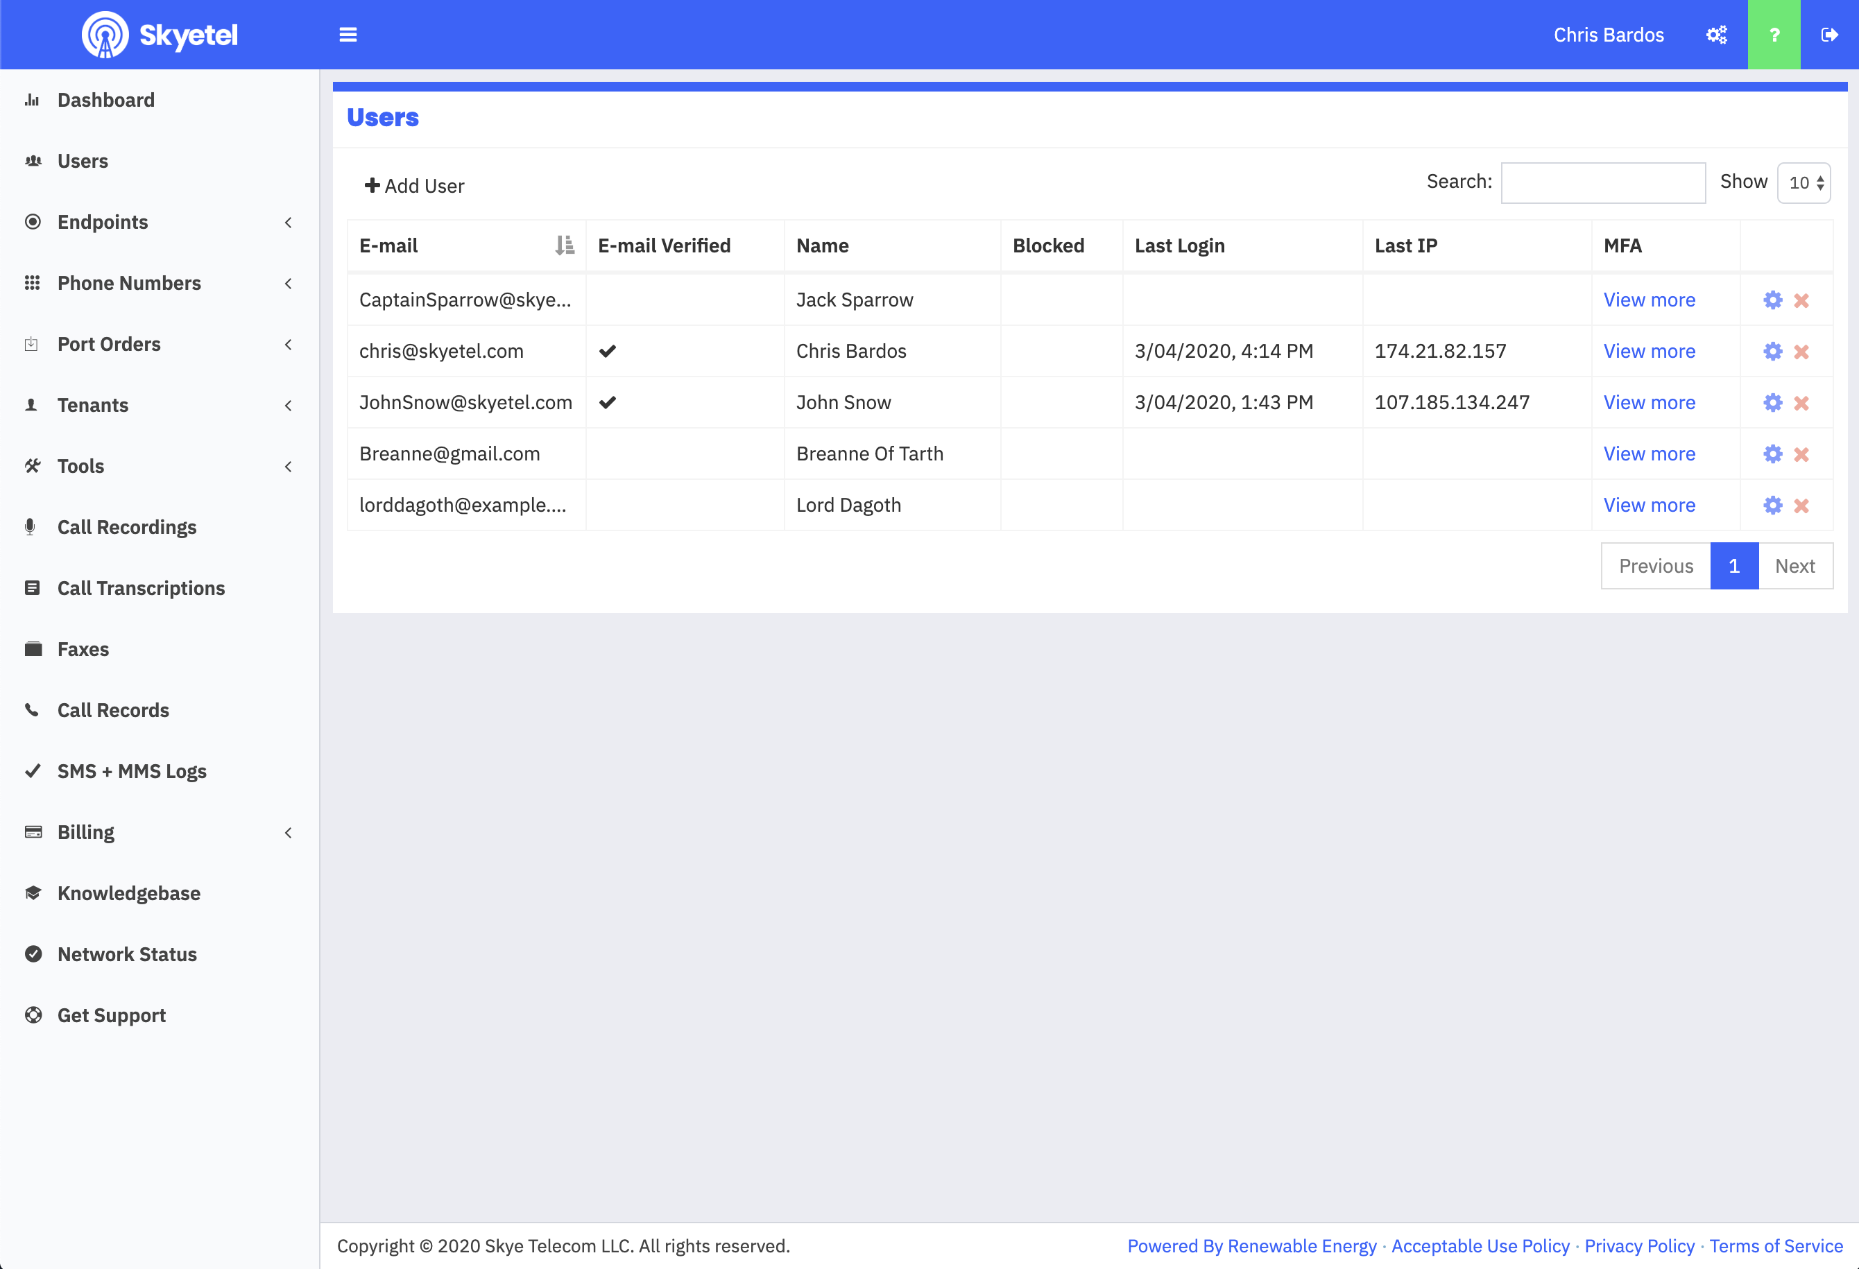This screenshot has height=1269, width=1859.
Task: Open the green help question mark
Action: 1774,35
